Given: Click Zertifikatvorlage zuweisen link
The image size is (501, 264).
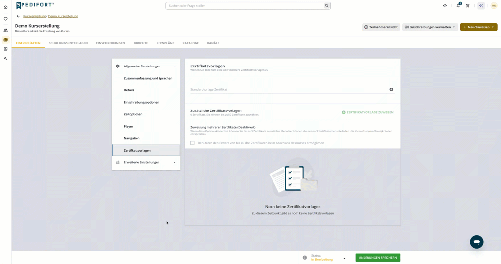Looking at the screenshot, I should tap(368, 112).
